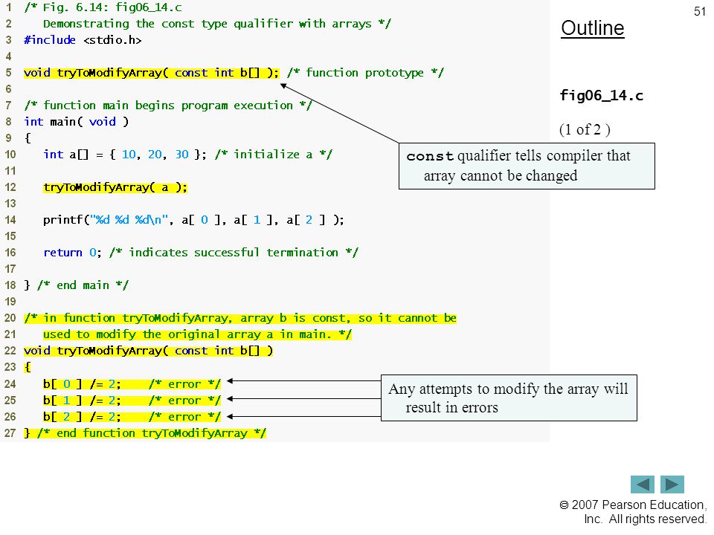Go to the previous slide arrow button
The height and width of the screenshot is (535, 714).
coord(642,484)
